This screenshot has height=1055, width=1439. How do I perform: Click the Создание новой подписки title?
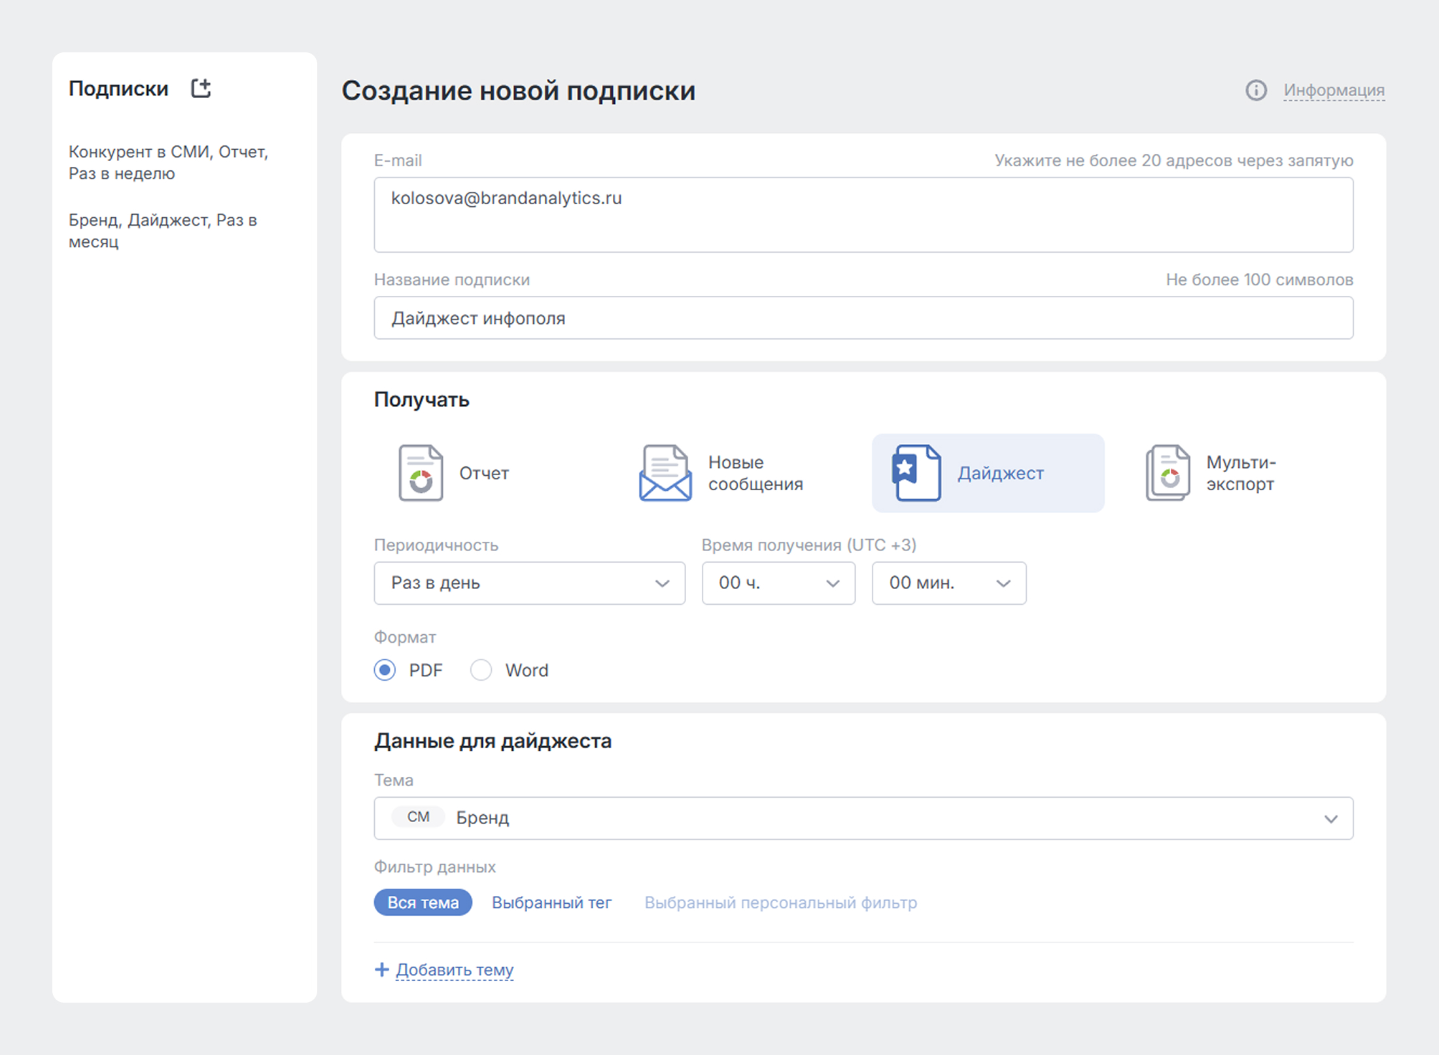(518, 91)
